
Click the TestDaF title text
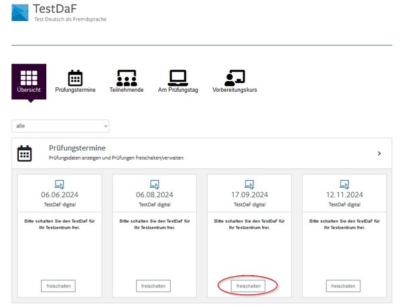tap(55, 9)
